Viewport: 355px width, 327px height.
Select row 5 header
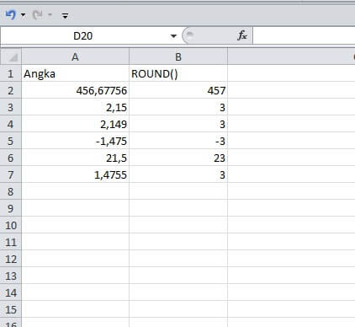[11, 141]
